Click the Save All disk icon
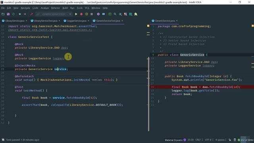This screenshot has width=254, height=143. pos(8,14)
